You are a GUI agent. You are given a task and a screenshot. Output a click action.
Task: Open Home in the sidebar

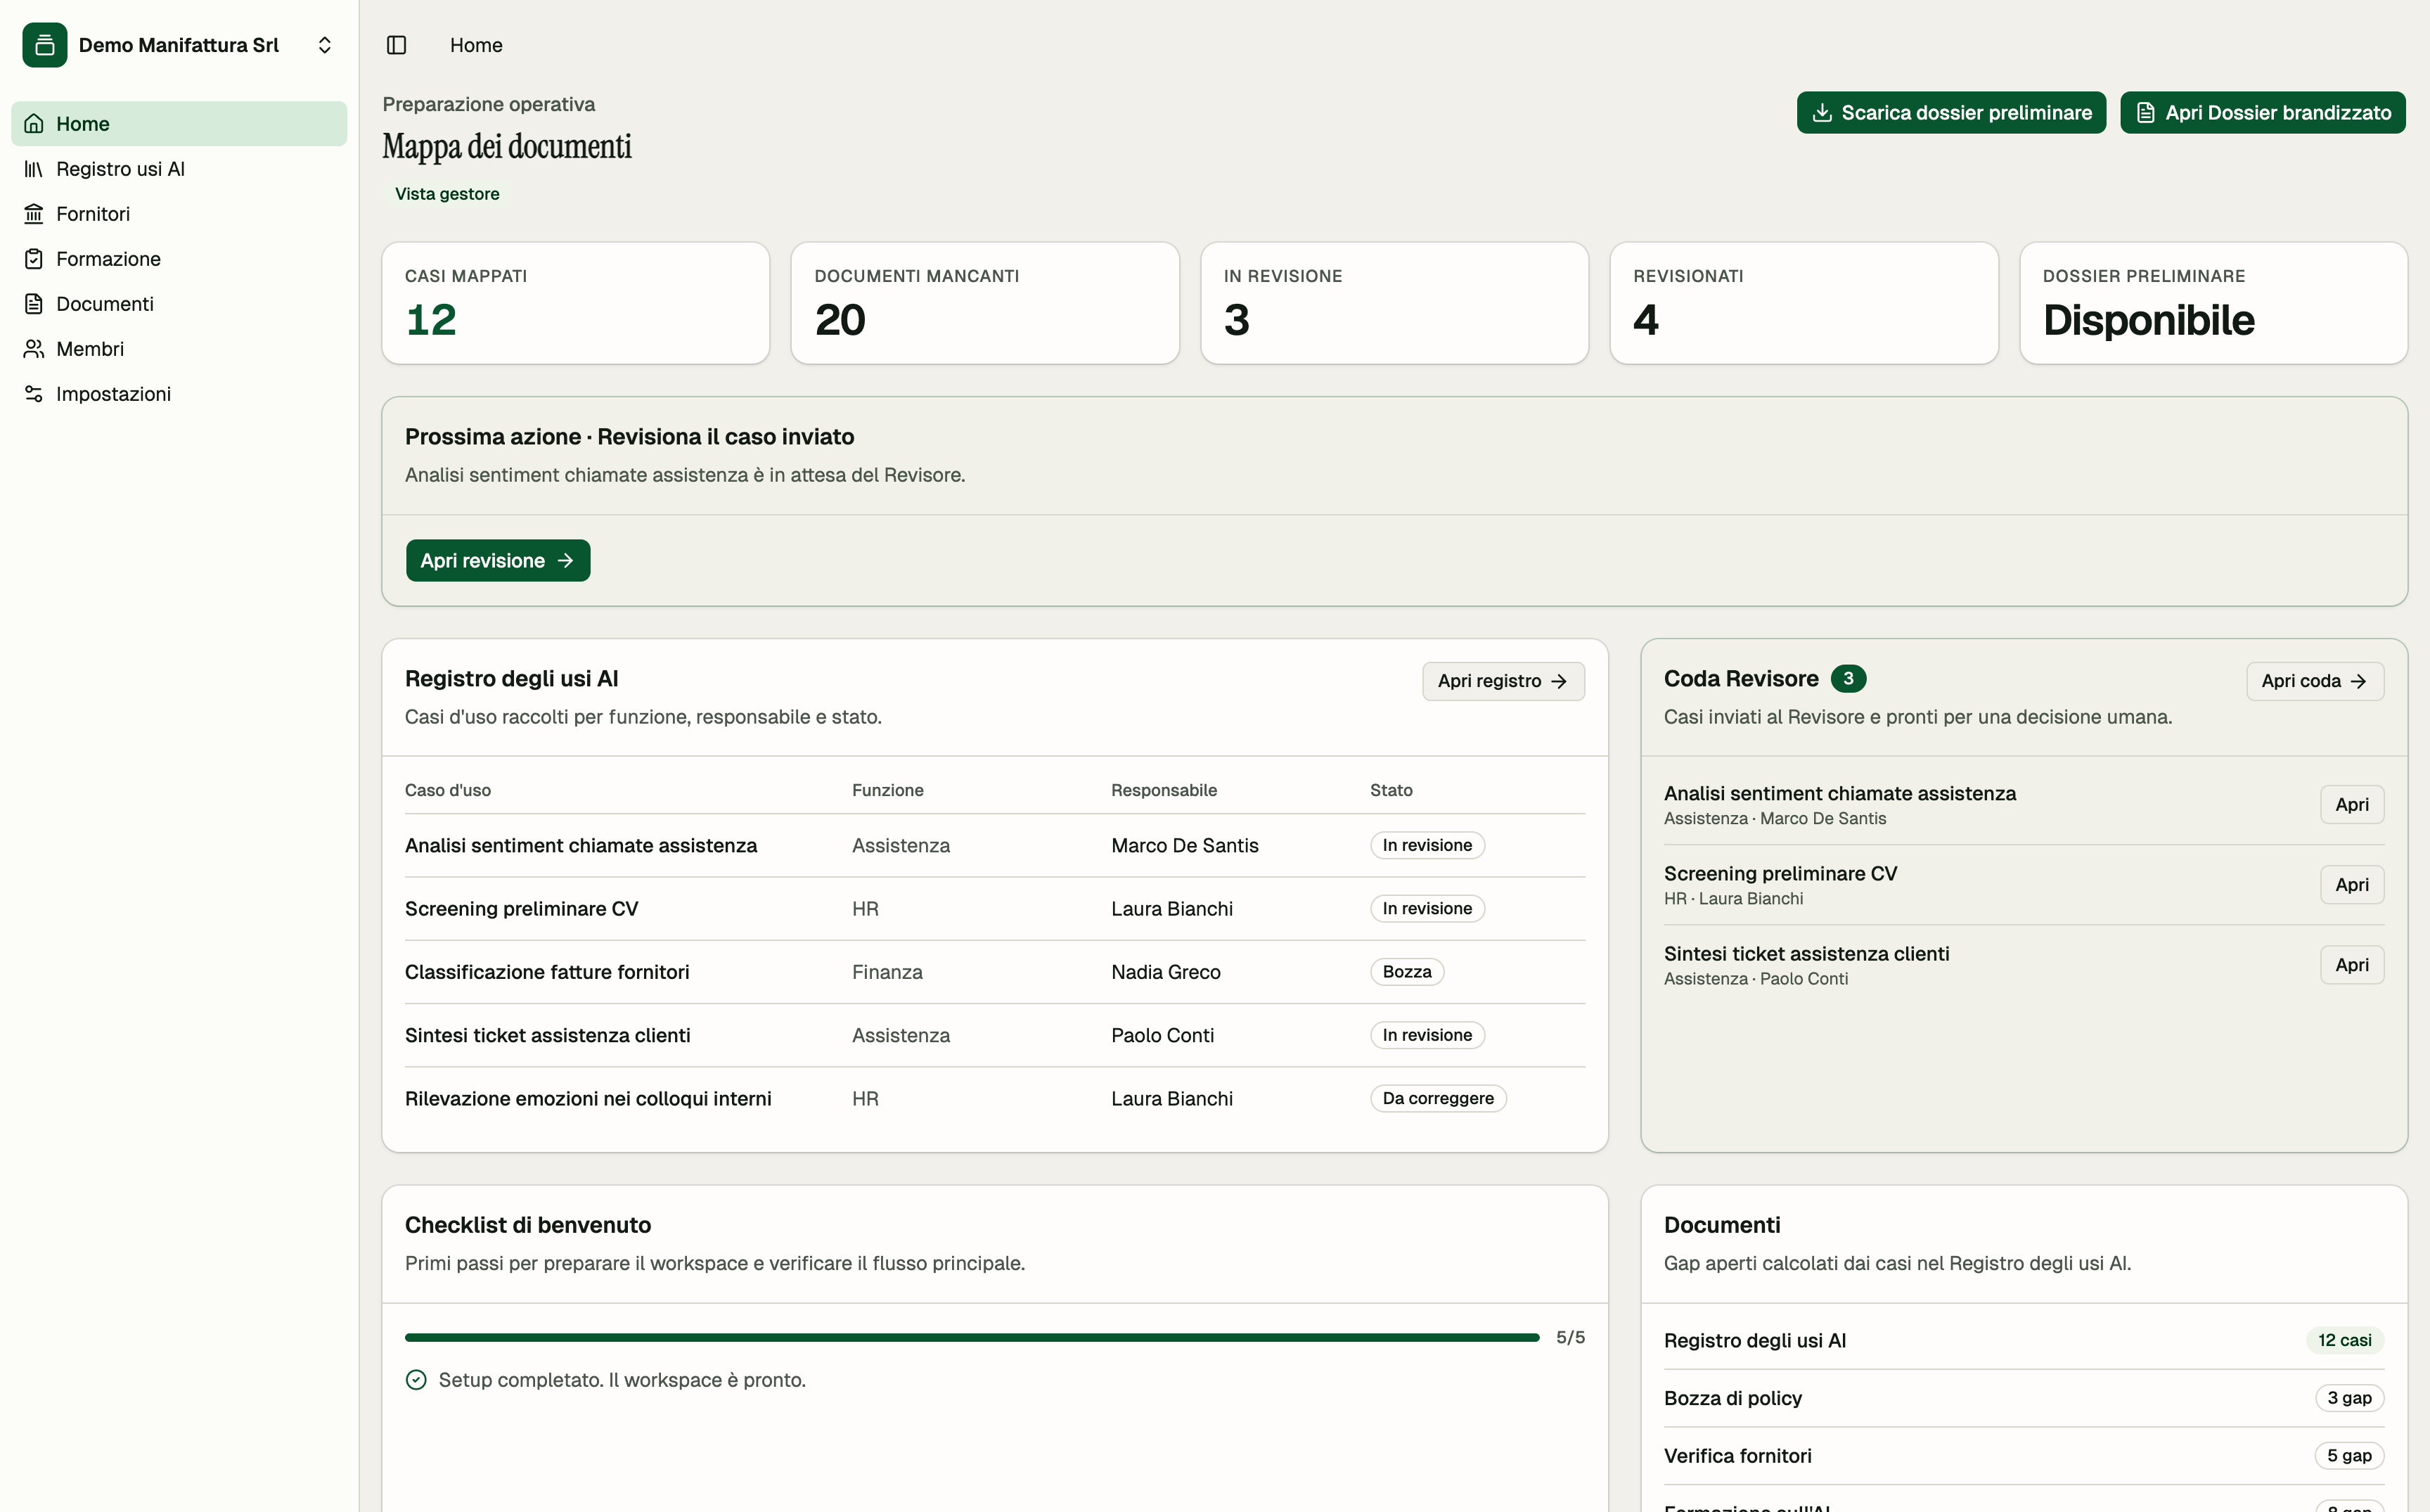pos(179,124)
